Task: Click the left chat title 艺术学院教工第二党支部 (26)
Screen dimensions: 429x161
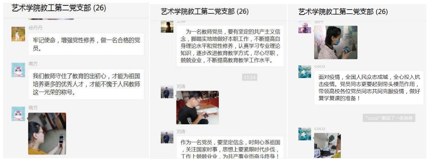Action: tap(59, 8)
